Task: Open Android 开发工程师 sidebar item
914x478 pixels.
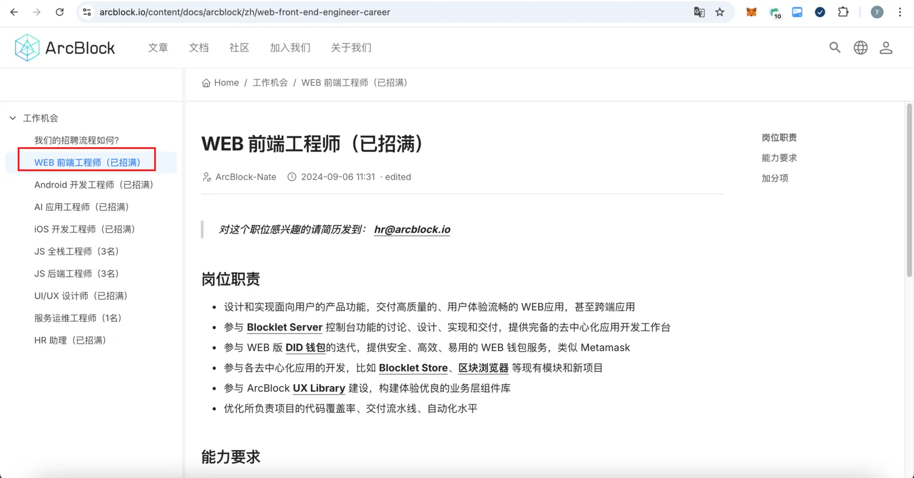Action: (x=94, y=184)
